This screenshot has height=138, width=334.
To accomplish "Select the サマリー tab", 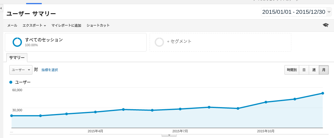I will coord(17,57).
